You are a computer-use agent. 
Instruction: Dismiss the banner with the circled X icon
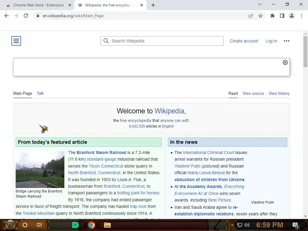[x=285, y=62]
